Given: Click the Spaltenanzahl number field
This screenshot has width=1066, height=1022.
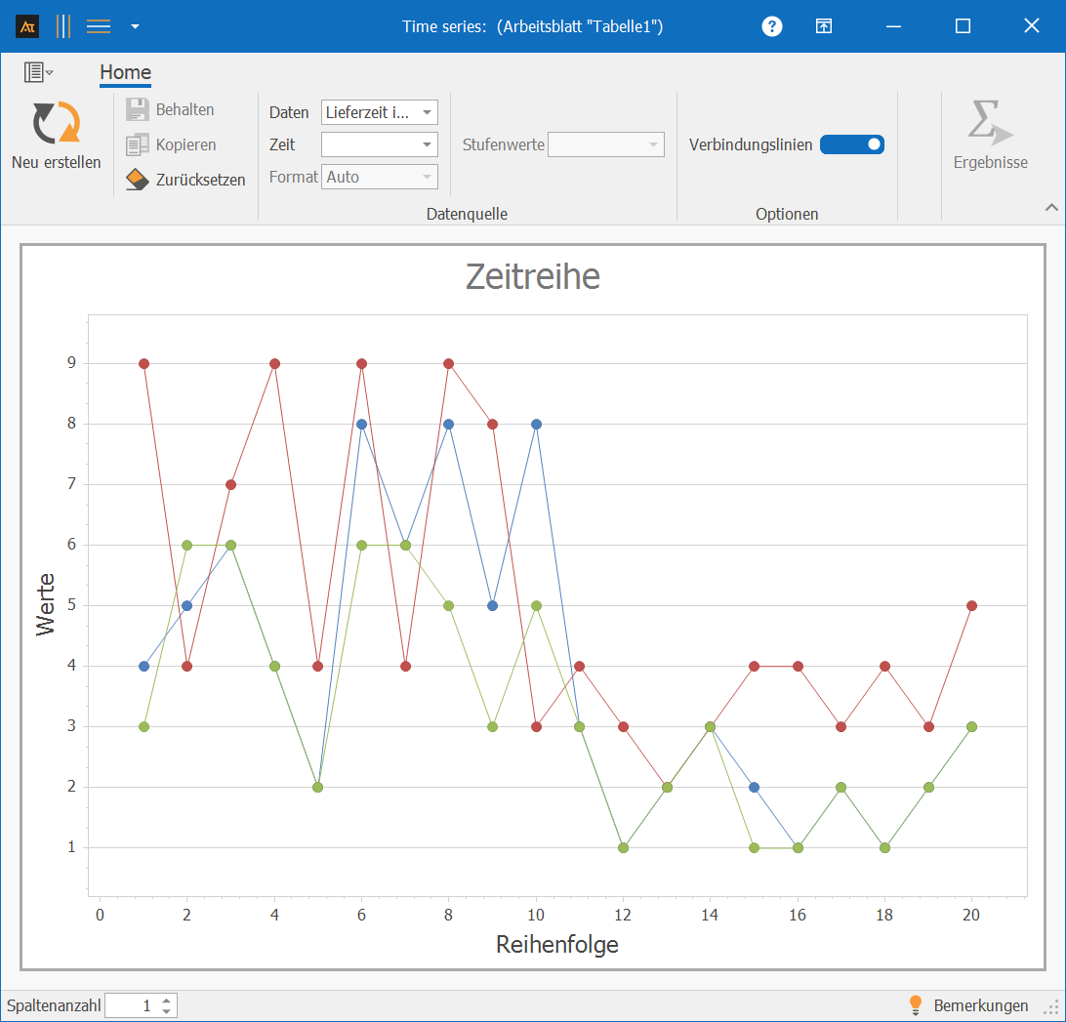Looking at the screenshot, I should coord(131,1005).
